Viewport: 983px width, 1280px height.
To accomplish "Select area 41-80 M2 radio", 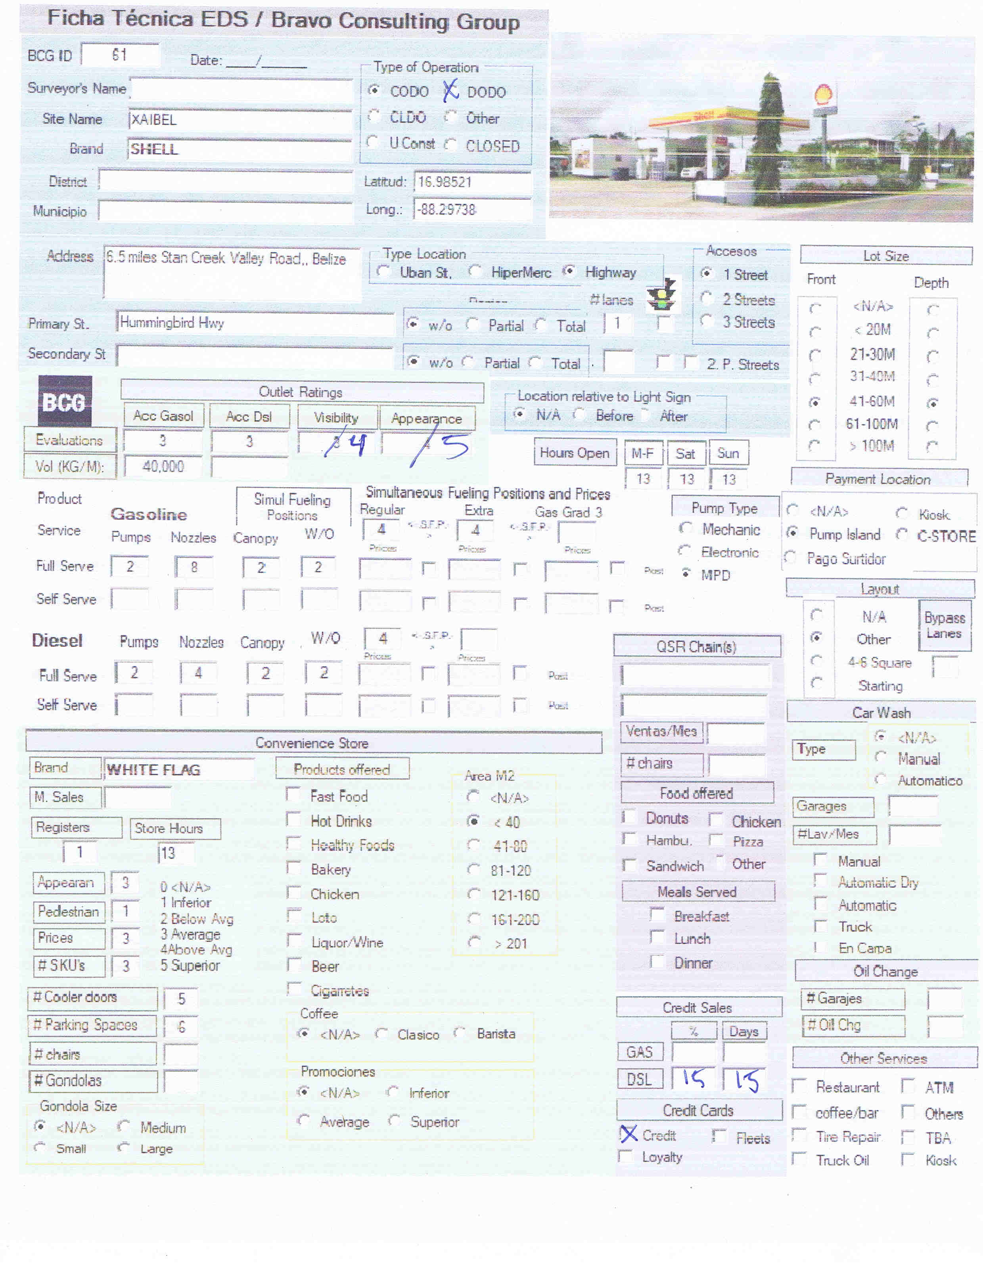I will (474, 845).
